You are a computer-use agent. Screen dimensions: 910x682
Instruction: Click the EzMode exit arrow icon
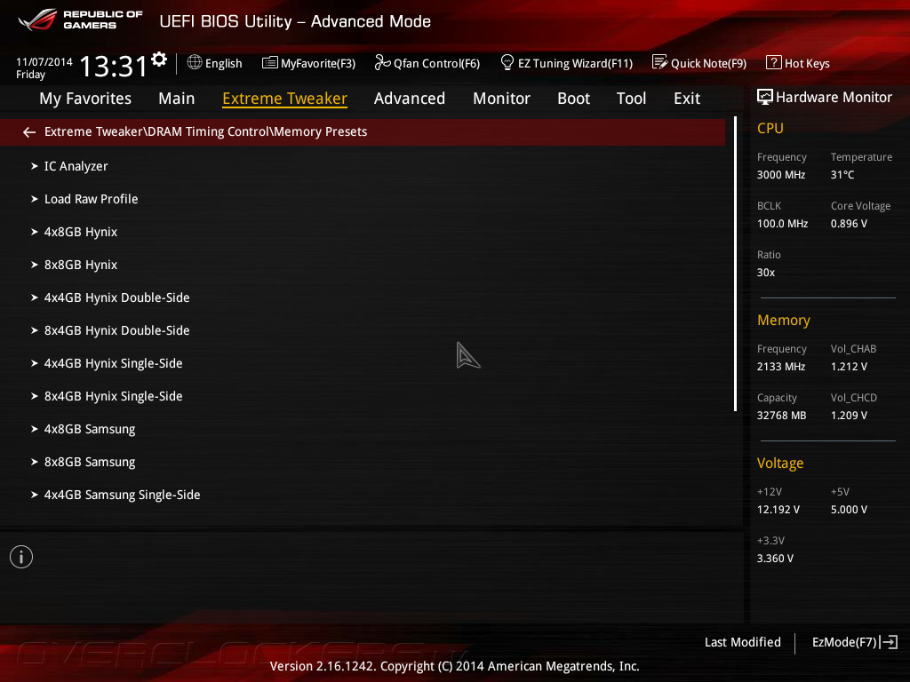coord(889,642)
